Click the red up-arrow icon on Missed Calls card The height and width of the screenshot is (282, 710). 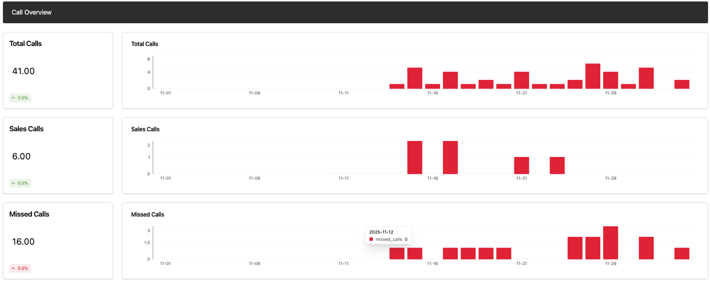13,268
